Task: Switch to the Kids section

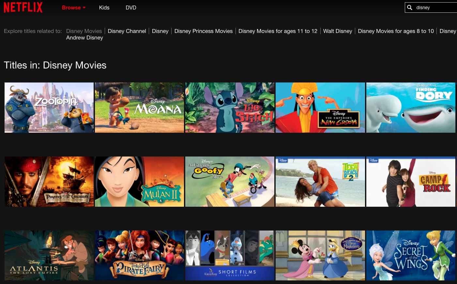Action: click(x=104, y=7)
